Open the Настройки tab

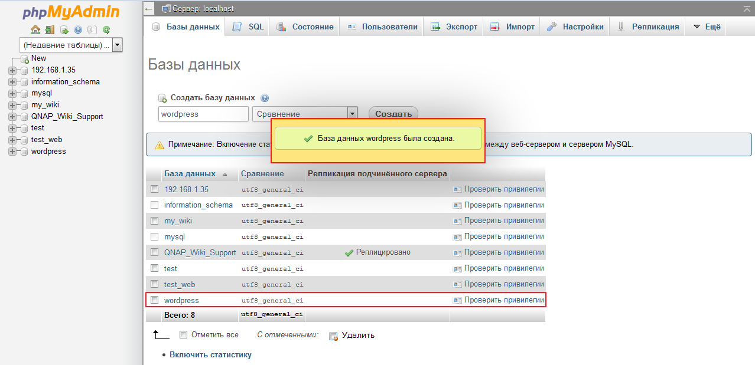click(x=575, y=27)
